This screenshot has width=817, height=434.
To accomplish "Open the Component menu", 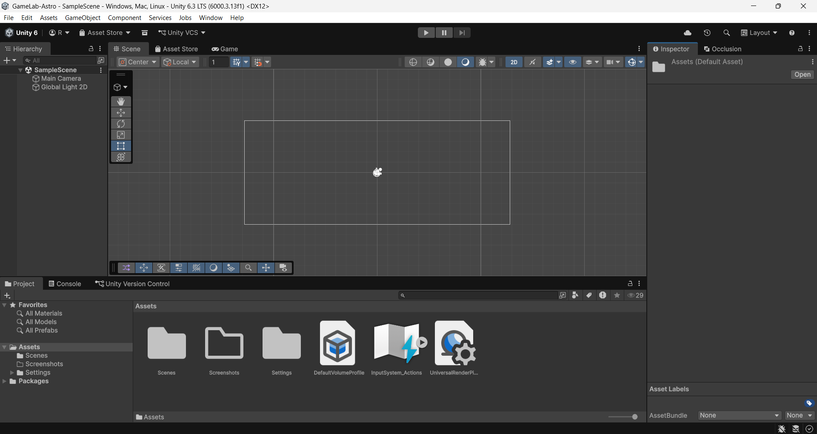I will [125, 18].
